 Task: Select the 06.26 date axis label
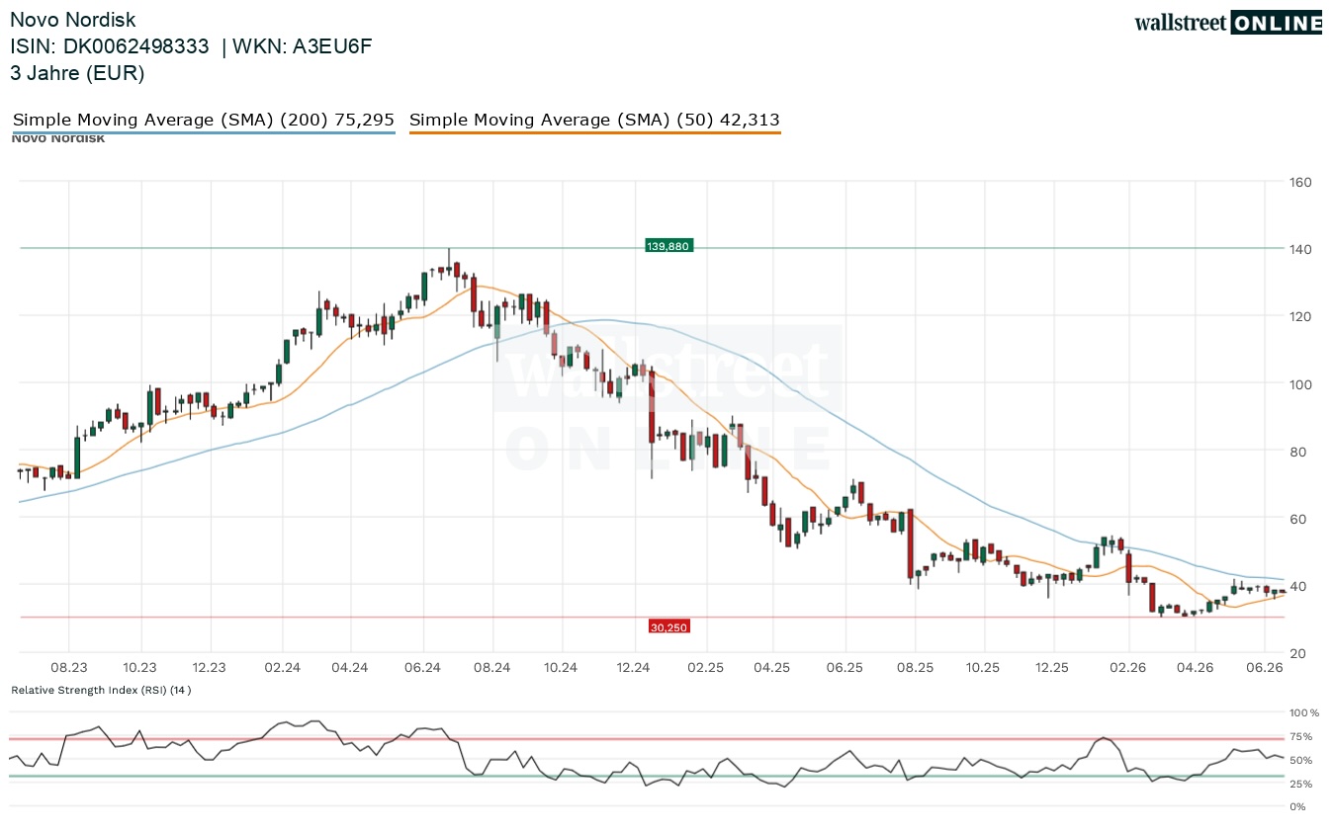[1267, 668]
